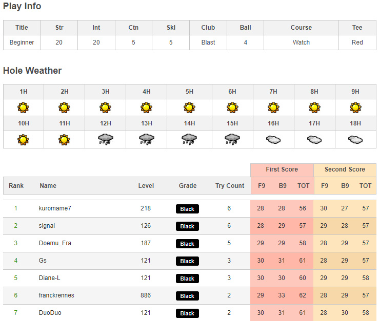Click the cloudy icon for hole 16H

pos(273,139)
